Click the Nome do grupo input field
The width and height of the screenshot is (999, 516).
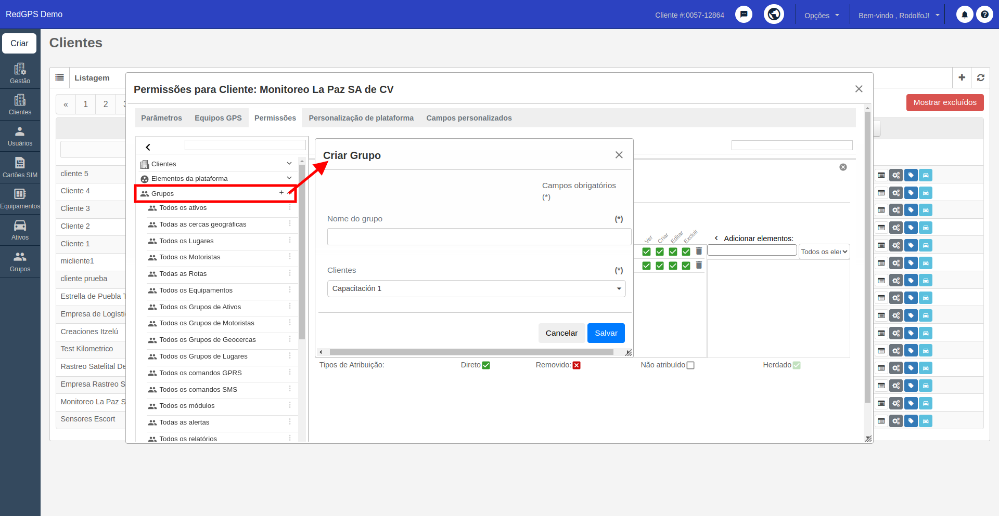479,236
